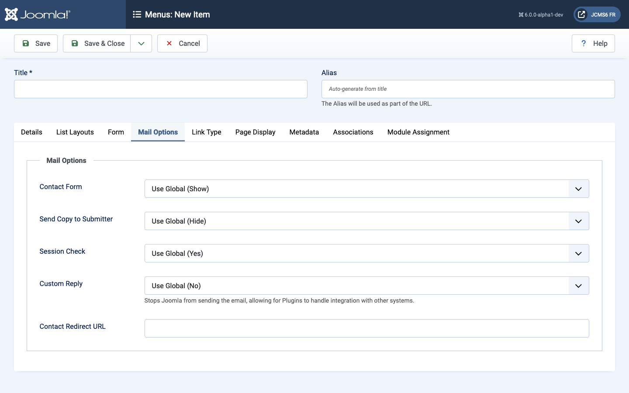This screenshot has width=629, height=393.
Task: Expand the save options dropdown arrow
Action: (x=141, y=43)
